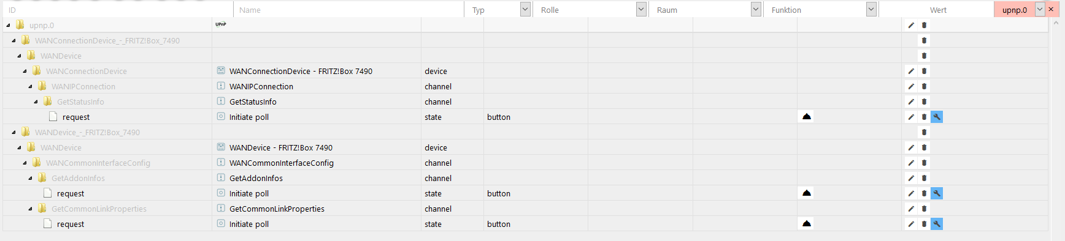The height and width of the screenshot is (241, 1065).
Task: Open the Funktion filter dropdown
Action: click(871, 9)
